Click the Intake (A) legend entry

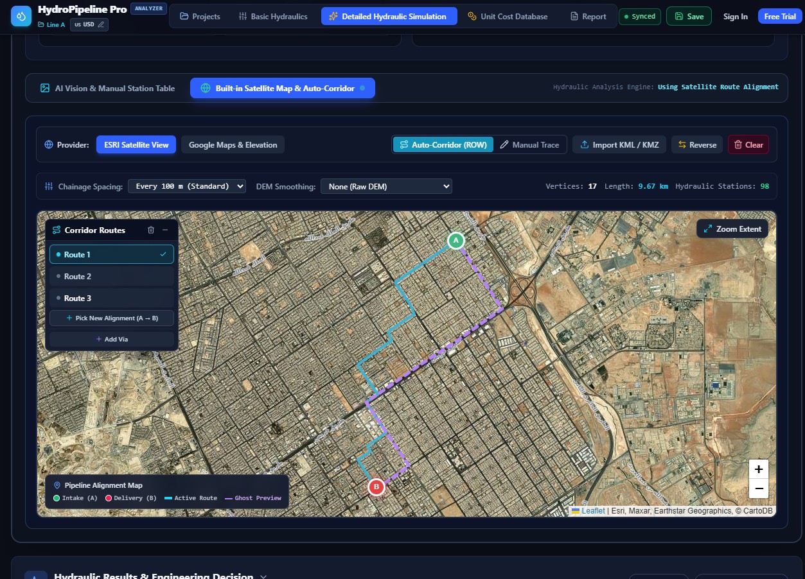click(x=75, y=498)
